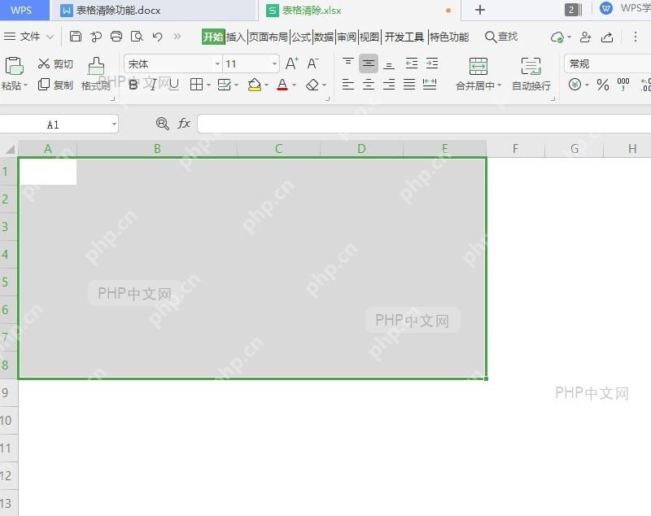Click the Borders grid icon
Viewport: 651px width, 516px height.
pyautogui.click(x=196, y=85)
